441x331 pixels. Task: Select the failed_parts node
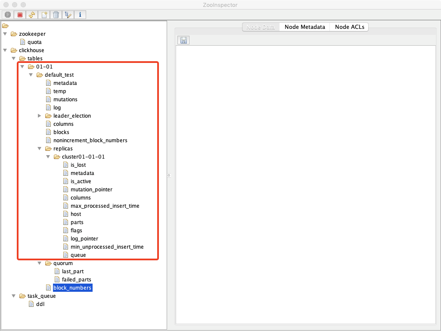coord(77,279)
